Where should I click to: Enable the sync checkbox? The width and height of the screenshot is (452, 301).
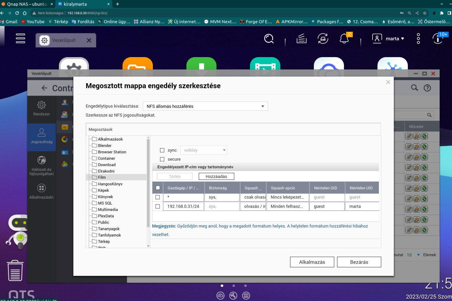tap(162, 150)
